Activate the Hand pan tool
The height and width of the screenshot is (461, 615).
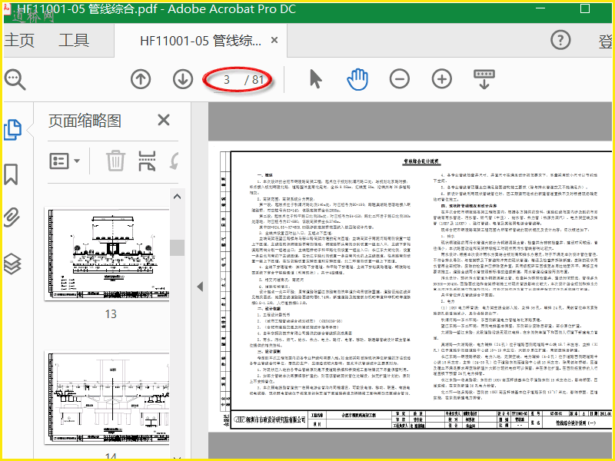coord(357,79)
